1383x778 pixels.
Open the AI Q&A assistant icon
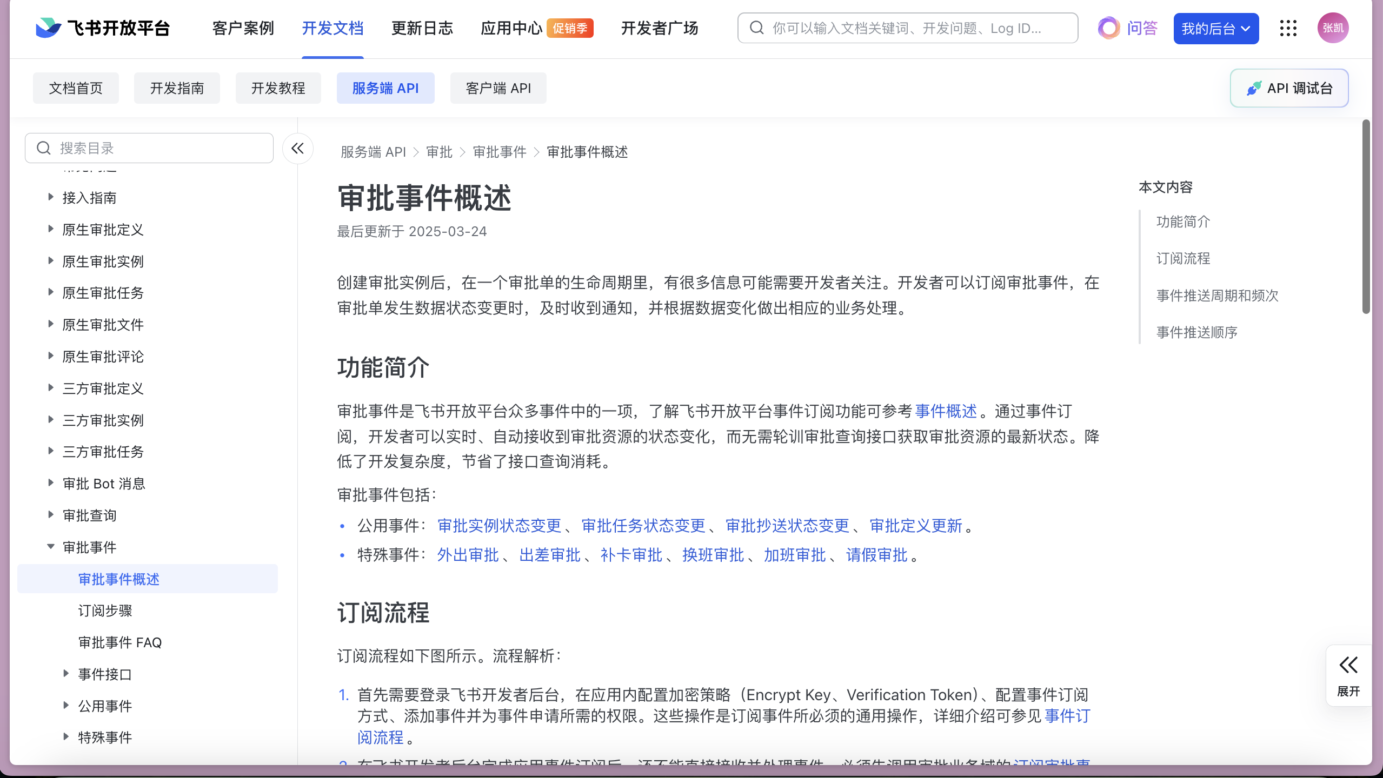pos(1109,28)
